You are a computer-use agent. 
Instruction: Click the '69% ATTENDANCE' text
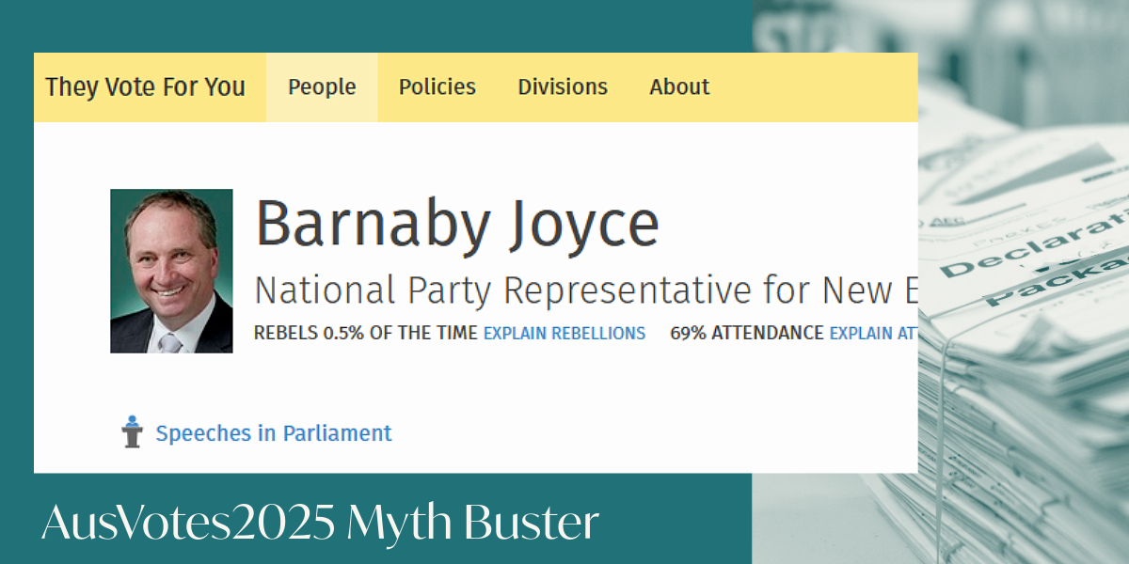747,333
